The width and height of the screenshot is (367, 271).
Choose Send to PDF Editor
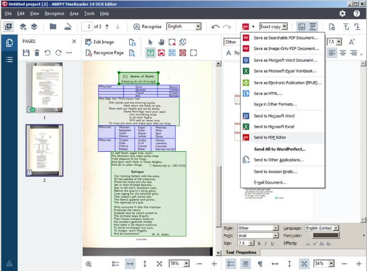tap(283, 138)
